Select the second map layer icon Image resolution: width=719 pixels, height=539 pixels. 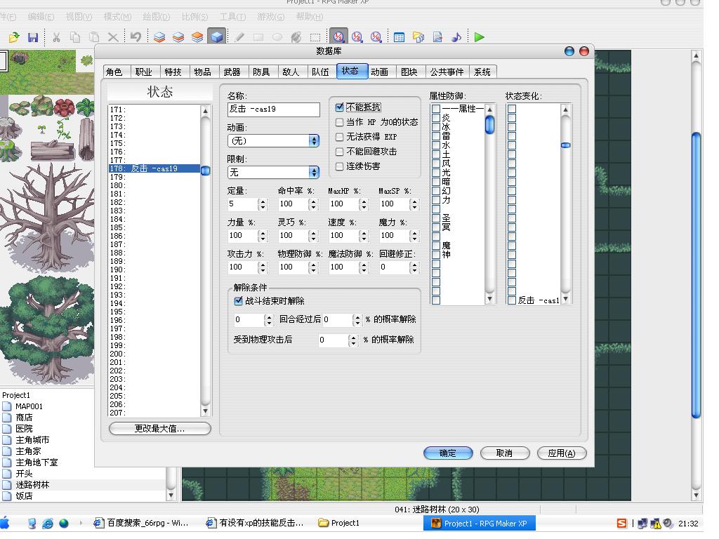click(178, 37)
